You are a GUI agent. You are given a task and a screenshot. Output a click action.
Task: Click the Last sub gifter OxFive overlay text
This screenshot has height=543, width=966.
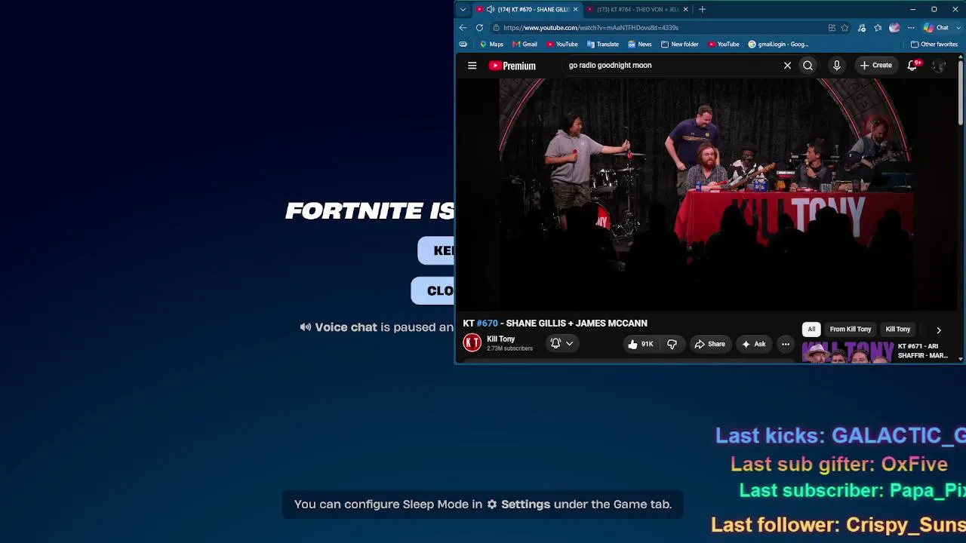coord(839,464)
